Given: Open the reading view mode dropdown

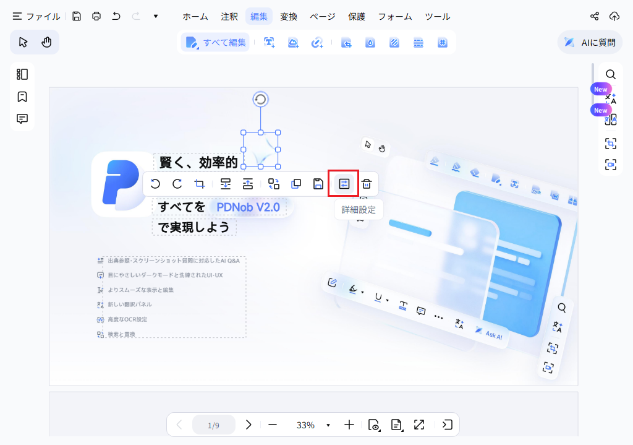Looking at the screenshot, I should [374, 425].
